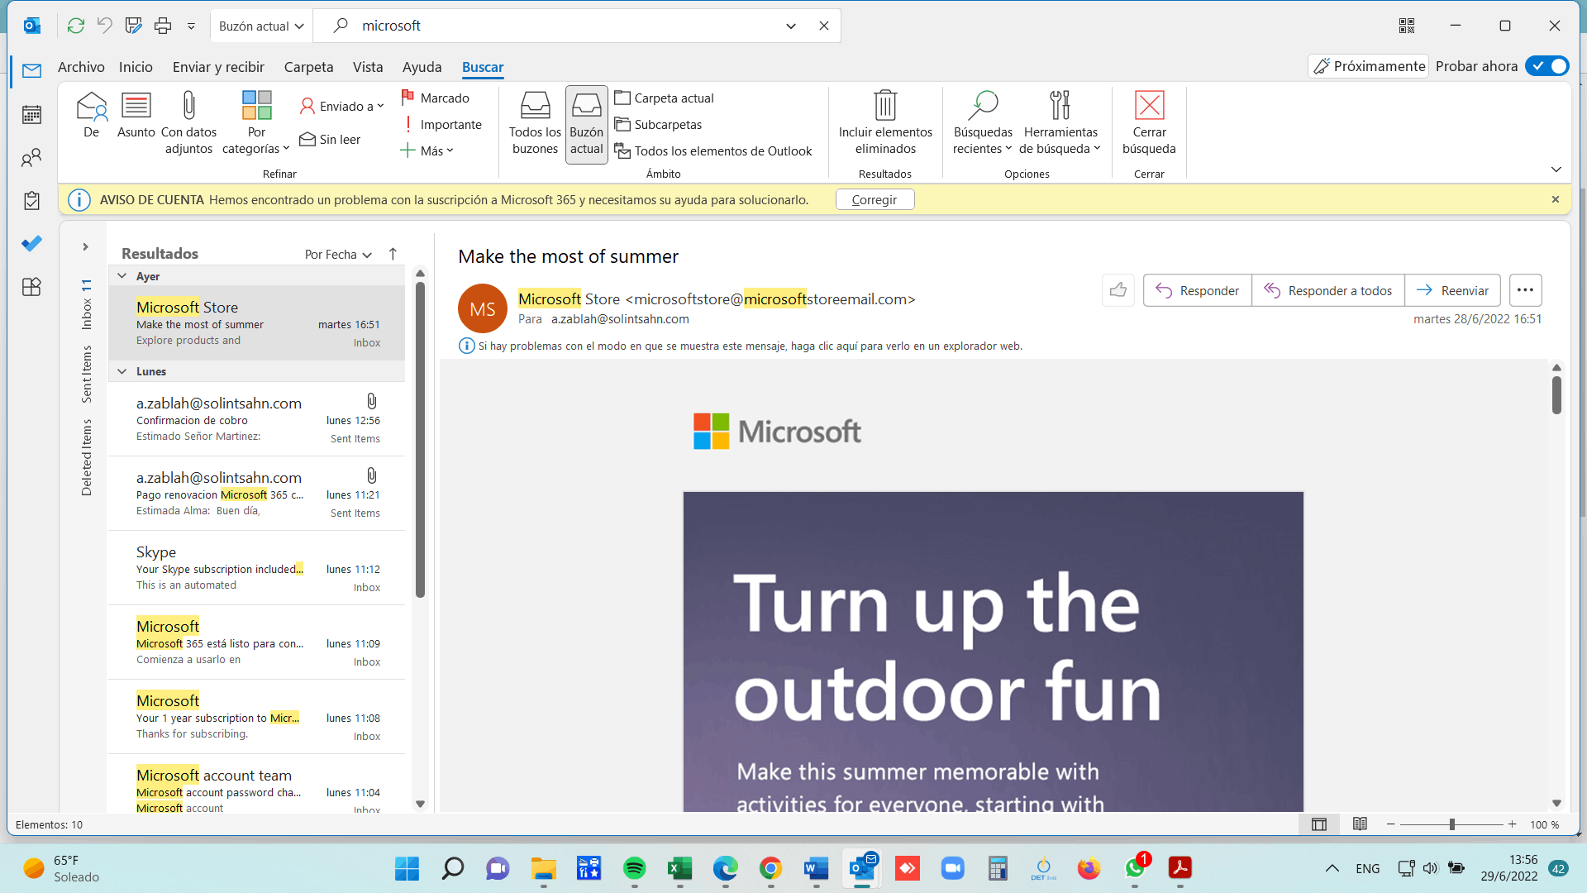
Task: Switch to the Inicio ribbon tab
Action: click(x=136, y=67)
